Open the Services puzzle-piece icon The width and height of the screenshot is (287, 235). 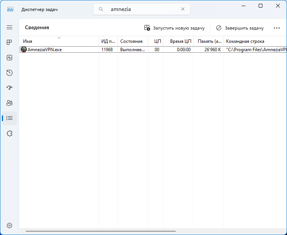coord(9,133)
